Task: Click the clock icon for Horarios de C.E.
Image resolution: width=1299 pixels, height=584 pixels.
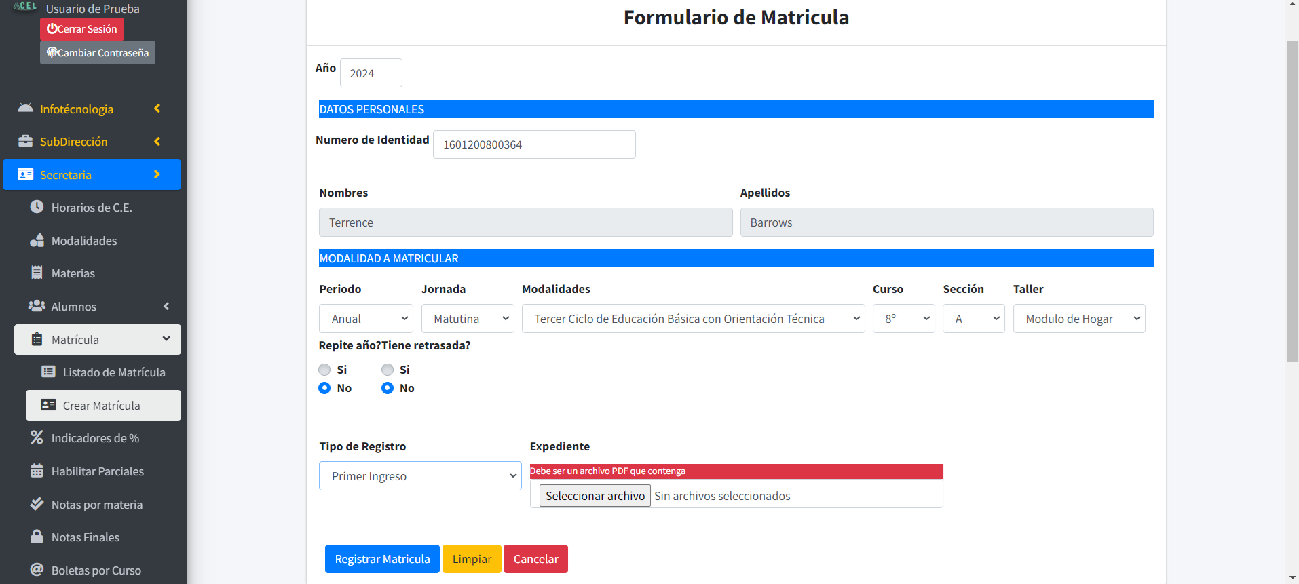Action: click(x=37, y=207)
